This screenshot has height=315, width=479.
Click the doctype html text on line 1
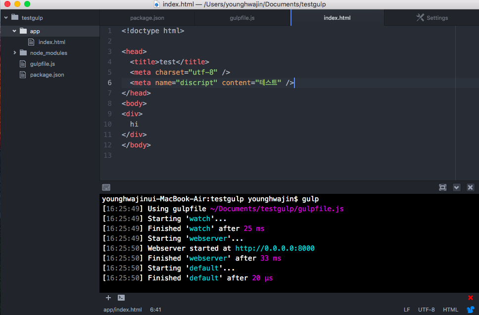tap(153, 31)
